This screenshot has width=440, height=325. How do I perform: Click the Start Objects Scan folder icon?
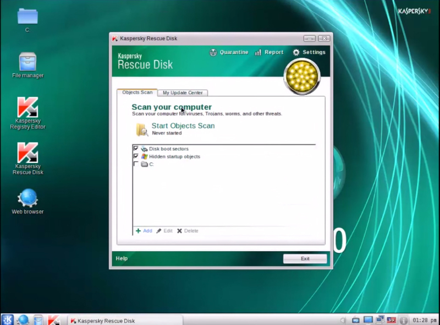click(x=142, y=129)
